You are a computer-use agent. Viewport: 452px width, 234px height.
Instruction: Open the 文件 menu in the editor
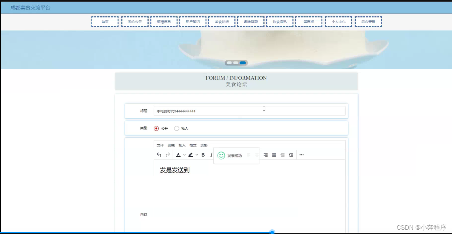pos(160,145)
